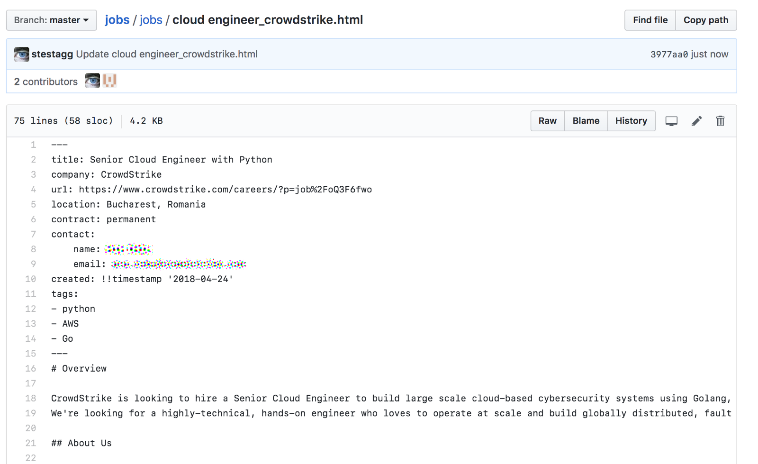The height and width of the screenshot is (464, 758).
Task: Open the Branch: master dropdown
Action: point(51,20)
